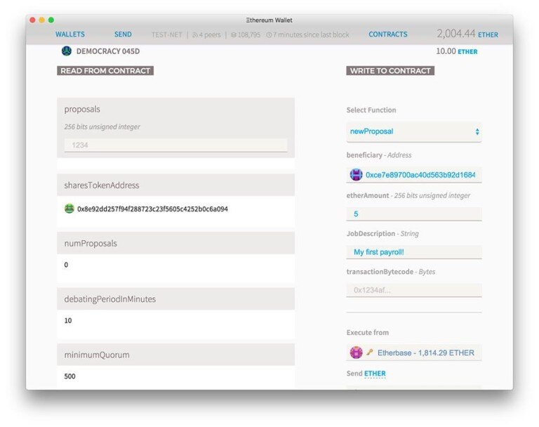
Task: Click the beneficiary address identicon
Action: click(x=356, y=175)
